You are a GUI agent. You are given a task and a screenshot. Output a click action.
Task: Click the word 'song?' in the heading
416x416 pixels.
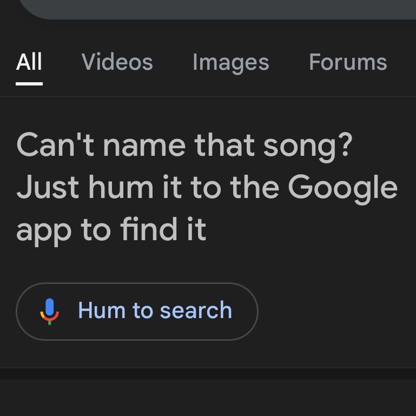[308, 145]
